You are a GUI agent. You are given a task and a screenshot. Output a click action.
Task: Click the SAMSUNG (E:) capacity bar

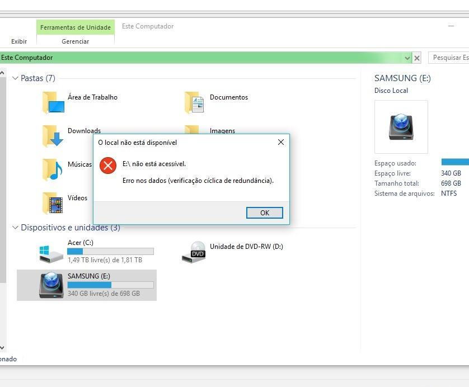pos(110,285)
